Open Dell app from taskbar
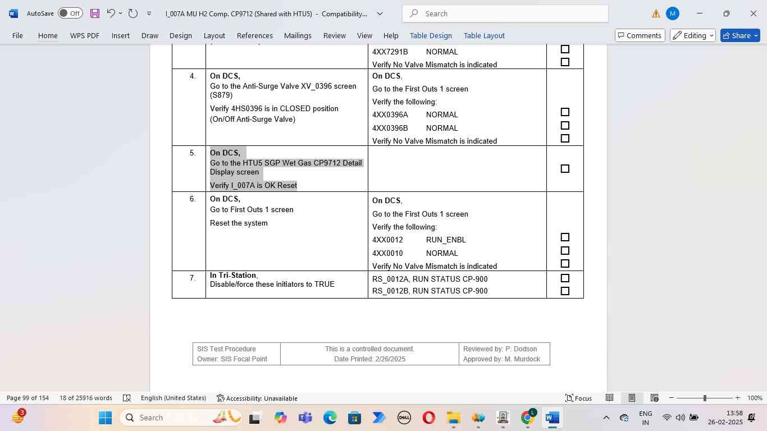Image resolution: width=767 pixels, height=431 pixels. pyautogui.click(x=404, y=418)
